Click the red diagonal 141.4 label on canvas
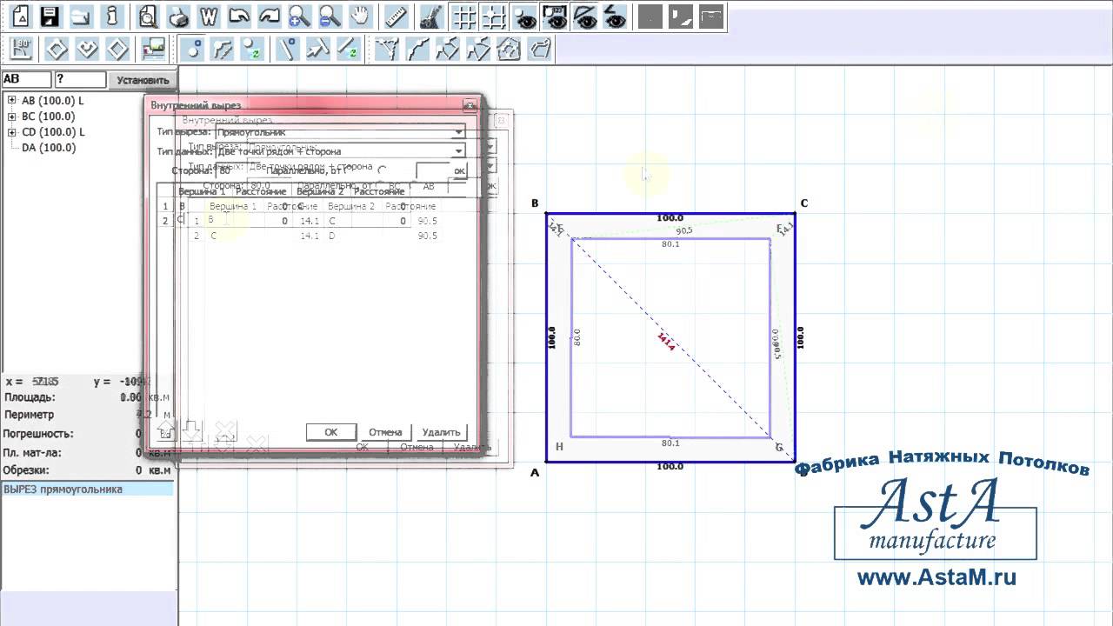The image size is (1113, 626). tap(666, 342)
